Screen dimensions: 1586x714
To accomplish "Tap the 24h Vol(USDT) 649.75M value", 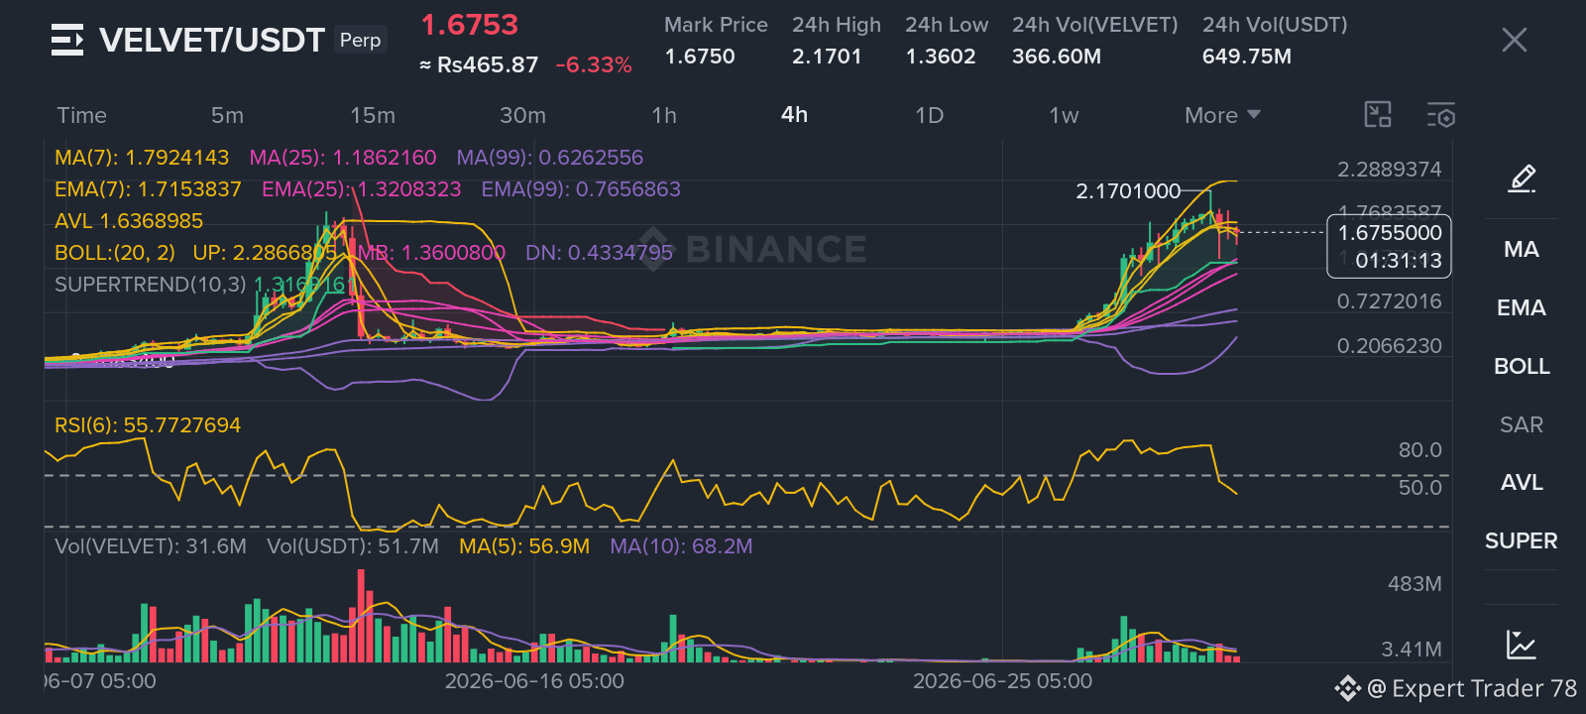I will 1247,57.
